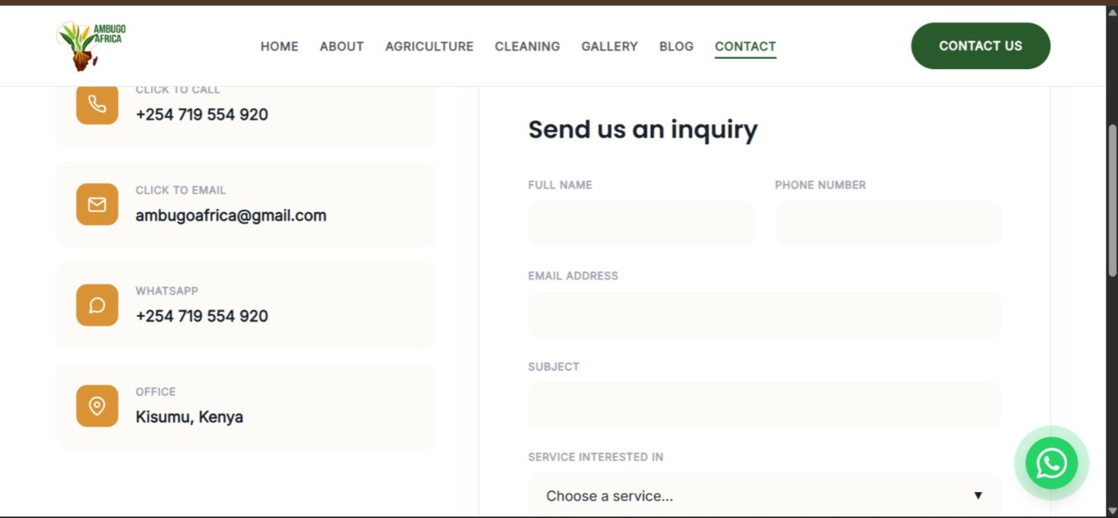Focus the Phone Number input field
Viewport: 1118px width, 518px height.
pos(888,223)
